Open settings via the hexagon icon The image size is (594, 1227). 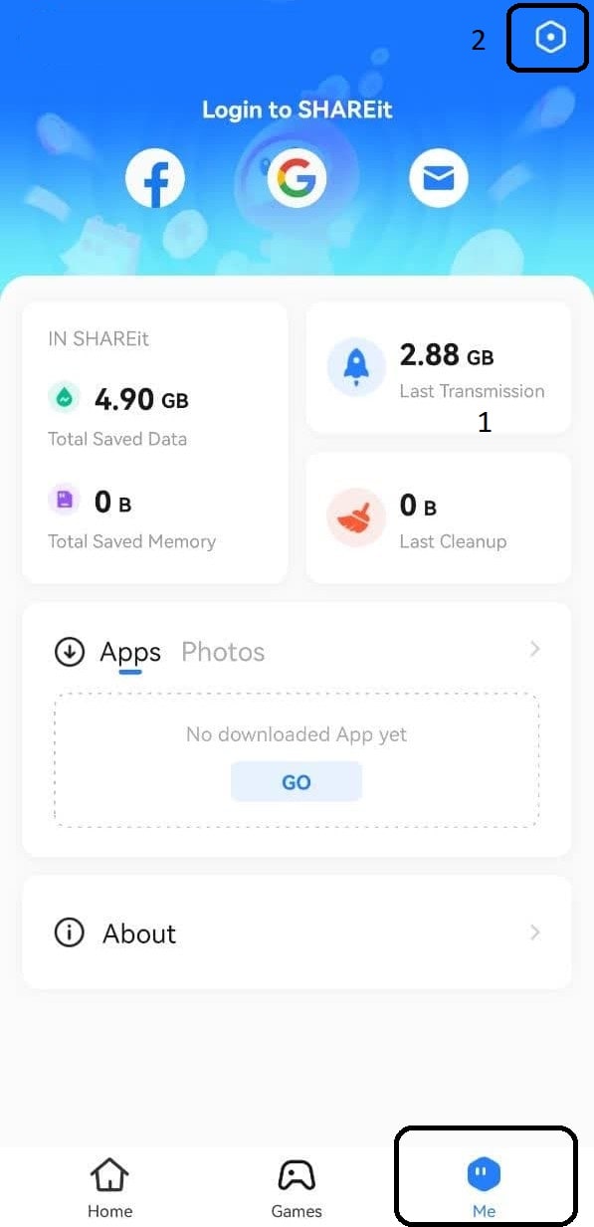549,38
